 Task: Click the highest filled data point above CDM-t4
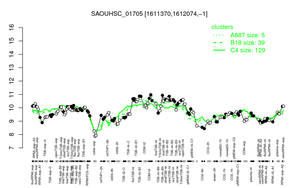click(151, 95)
